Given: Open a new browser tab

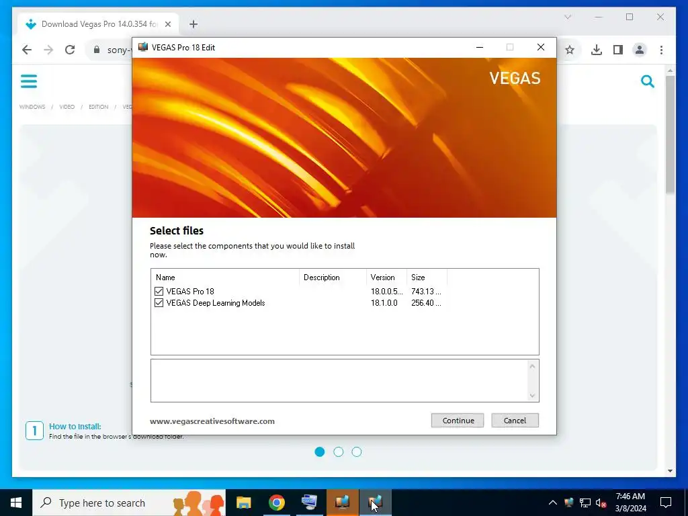Looking at the screenshot, I should tap(193, 24).
